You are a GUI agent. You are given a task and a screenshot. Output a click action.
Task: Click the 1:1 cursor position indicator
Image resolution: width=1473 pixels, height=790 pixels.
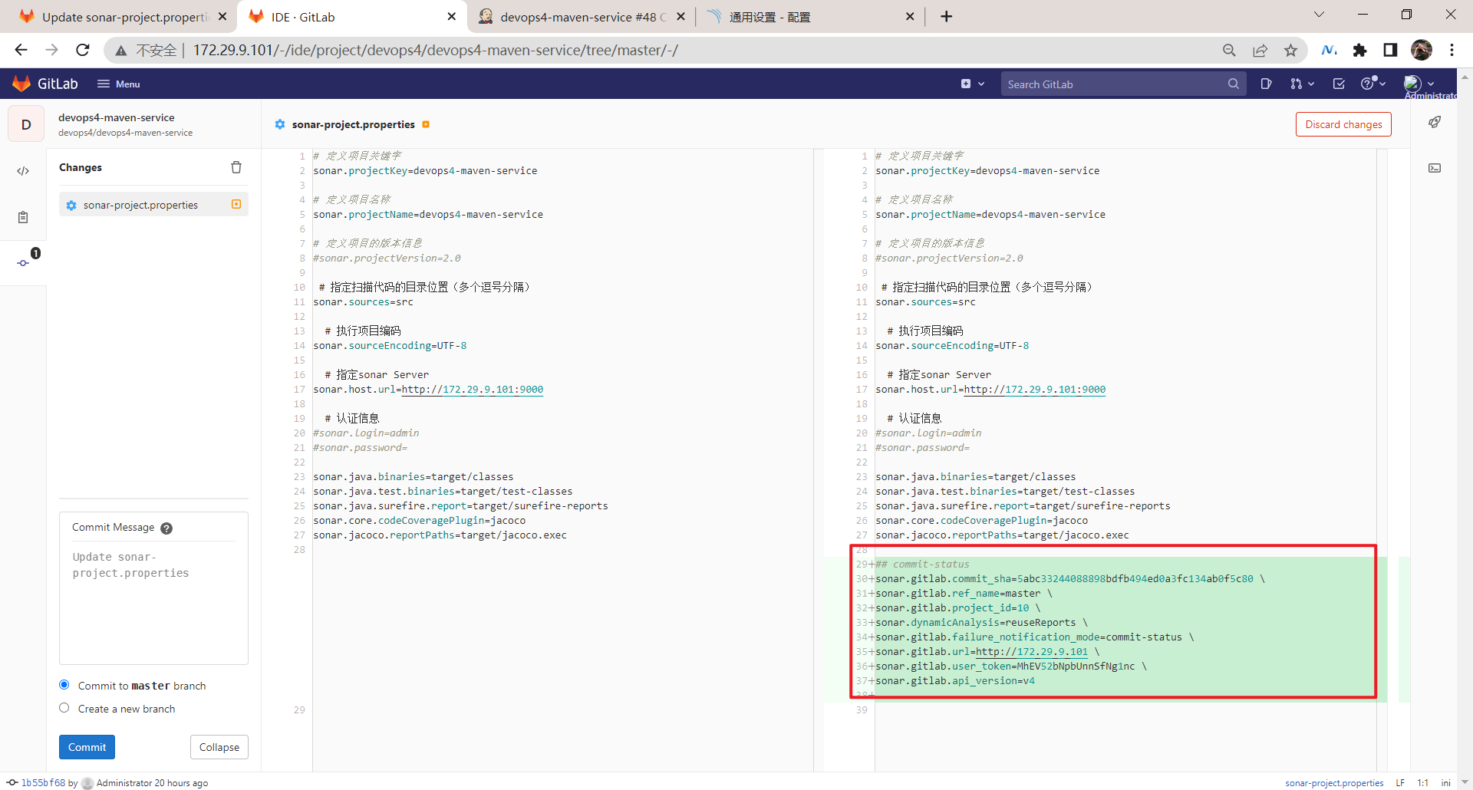[1423, 783]
